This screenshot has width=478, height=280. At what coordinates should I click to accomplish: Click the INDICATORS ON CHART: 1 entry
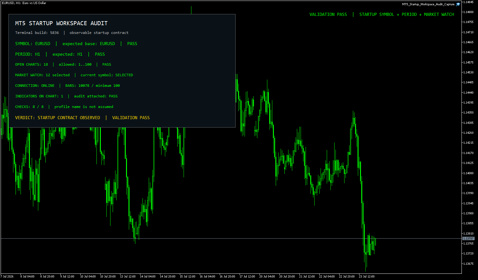[x=39, y=96]
